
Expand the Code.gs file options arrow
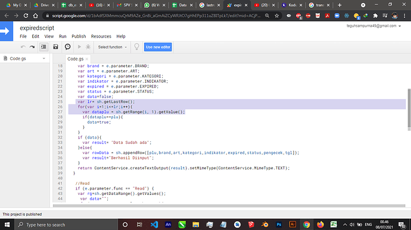[43, 59]
